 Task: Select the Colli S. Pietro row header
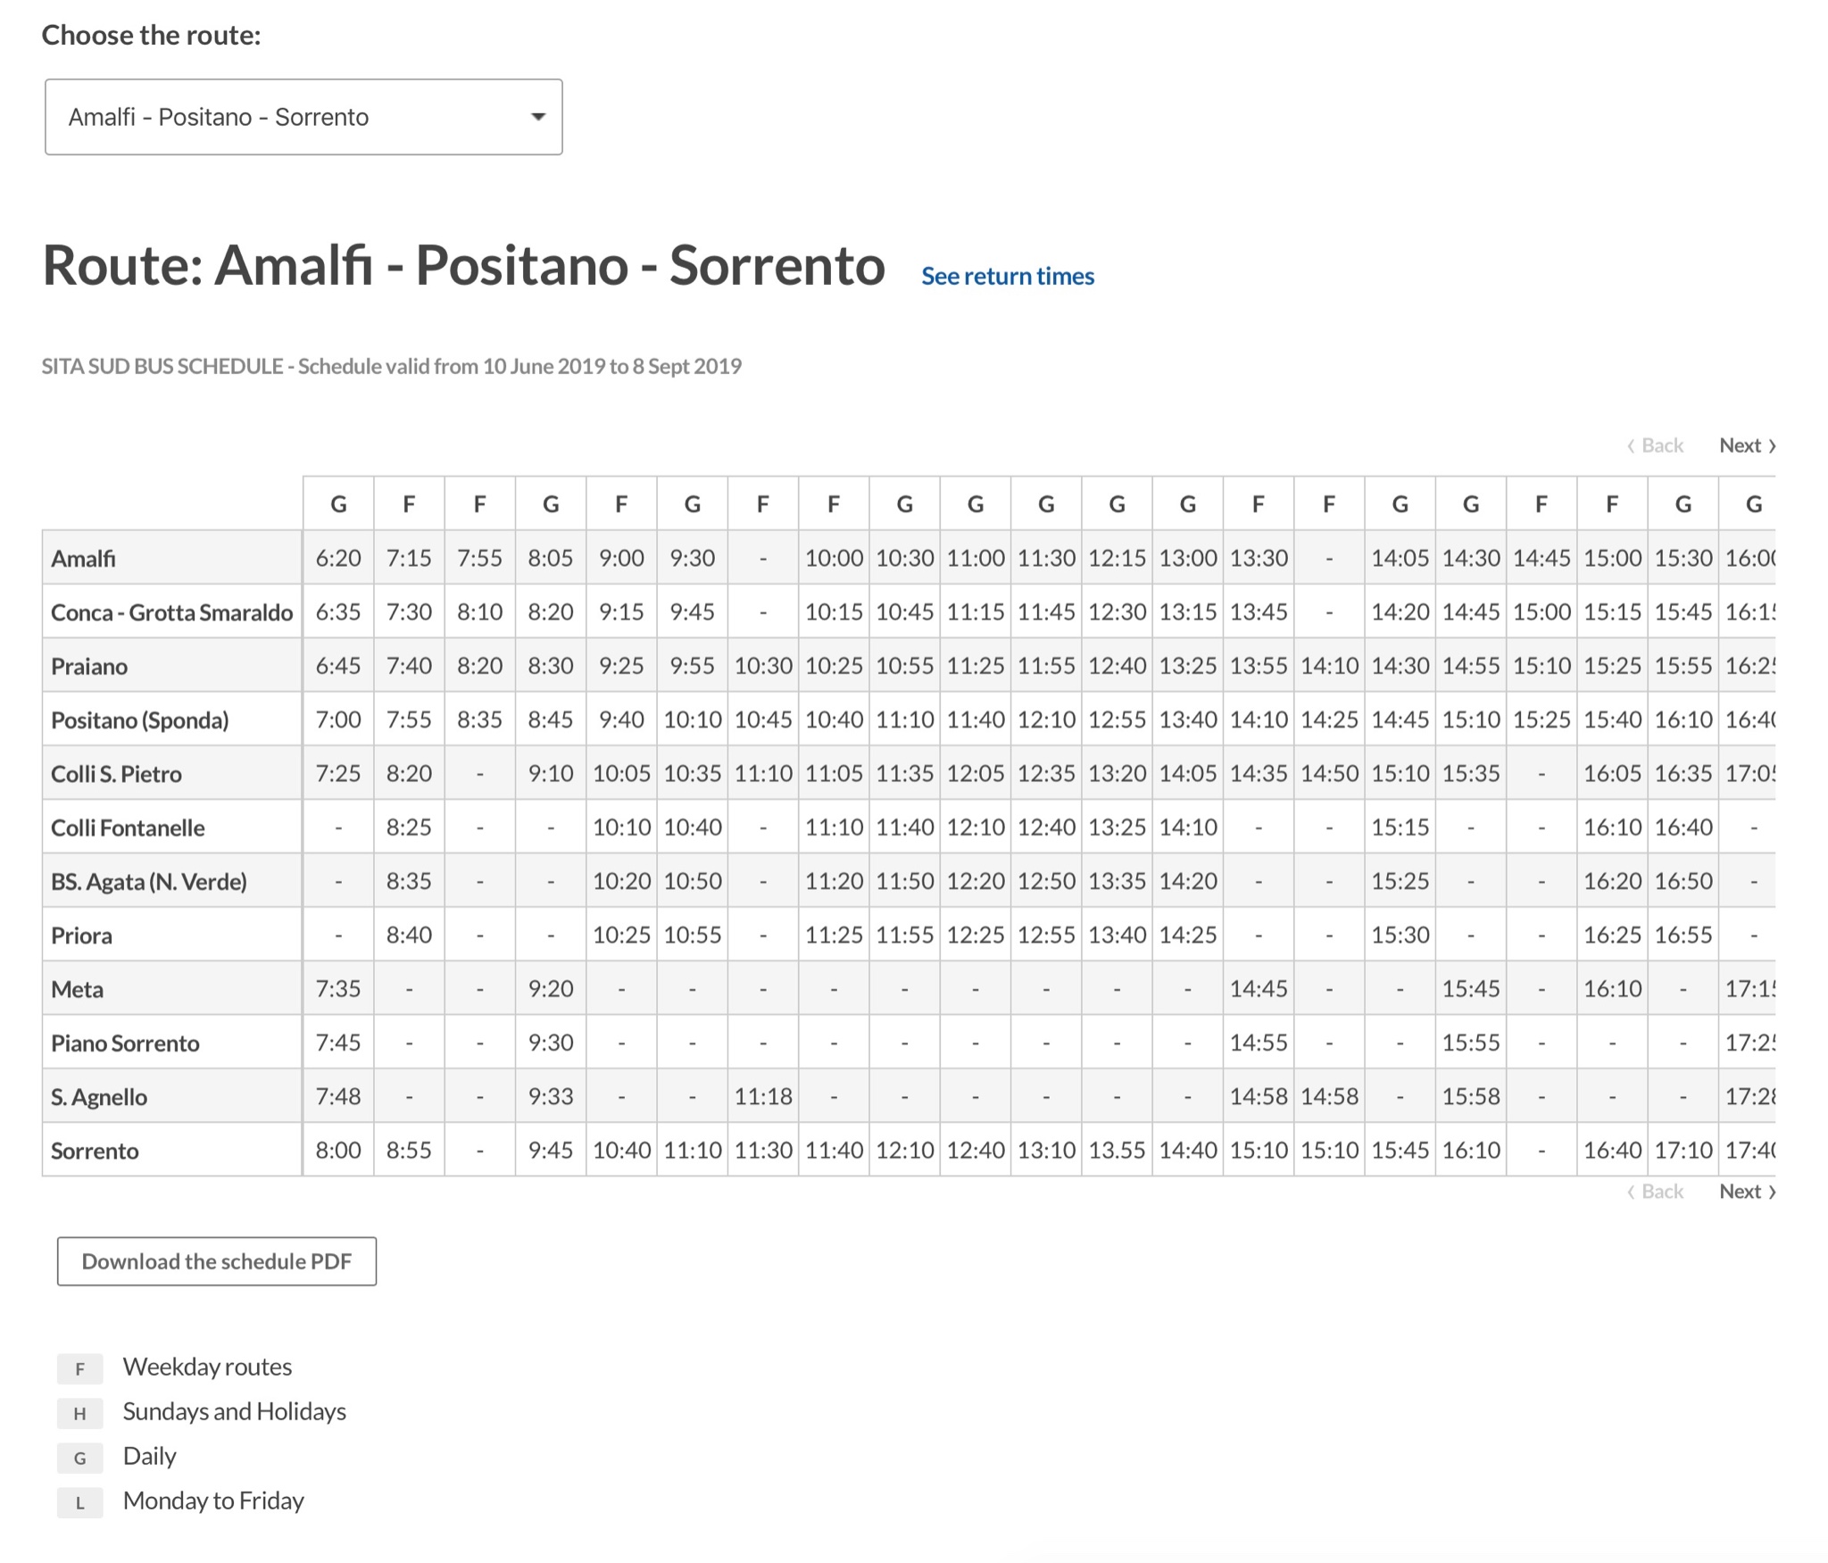pos(172,773)
